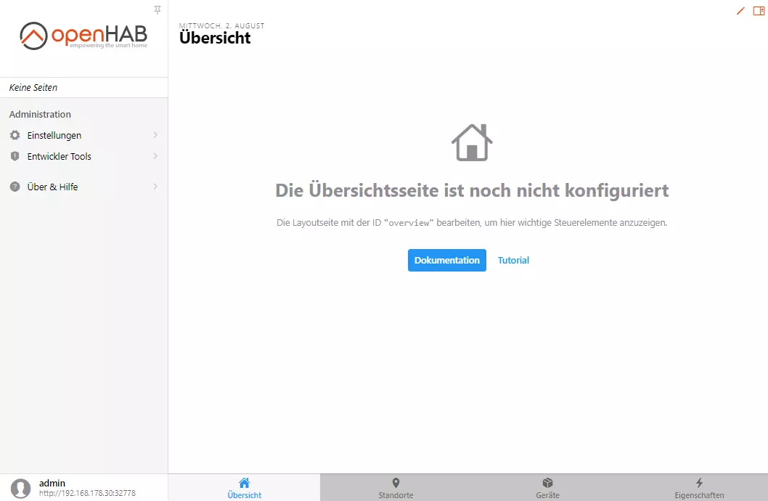Open the Tutorial link
Screen dimensions: 768x501
point(513,260)
